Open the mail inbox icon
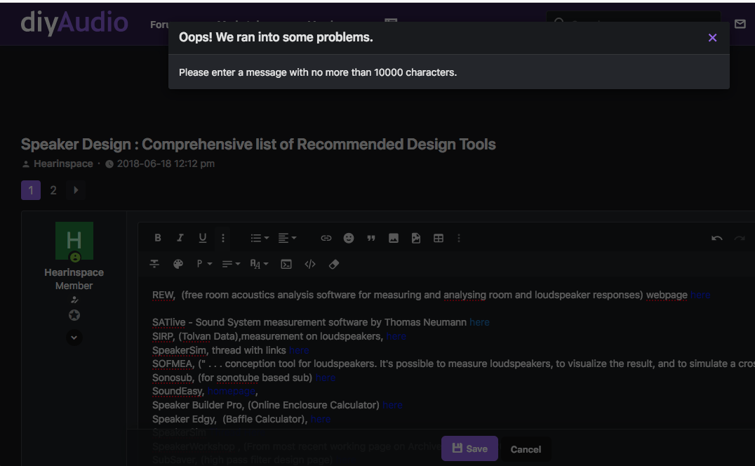755x466 pixels. tap(740, 24)
